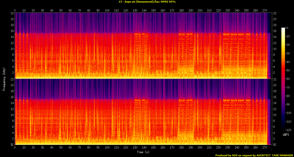Click the DC label on the left frequency axis

point(12,145)
